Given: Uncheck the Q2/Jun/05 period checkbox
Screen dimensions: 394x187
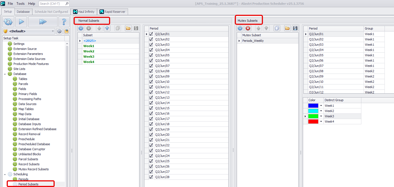Looking at the screenshot, I should point(151,55).
